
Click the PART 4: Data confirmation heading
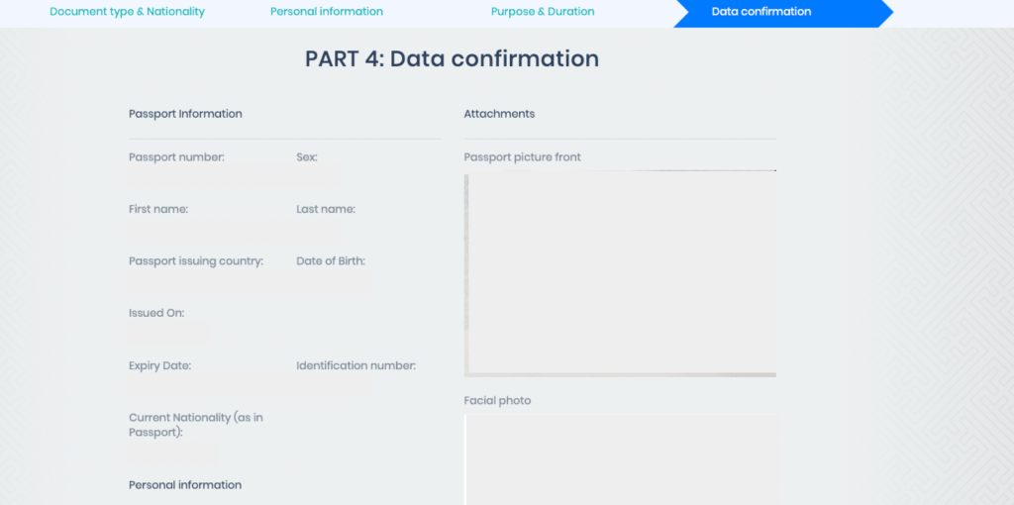(x=452, y=58)
